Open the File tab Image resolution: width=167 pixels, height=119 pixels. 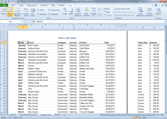pos(4,5)
